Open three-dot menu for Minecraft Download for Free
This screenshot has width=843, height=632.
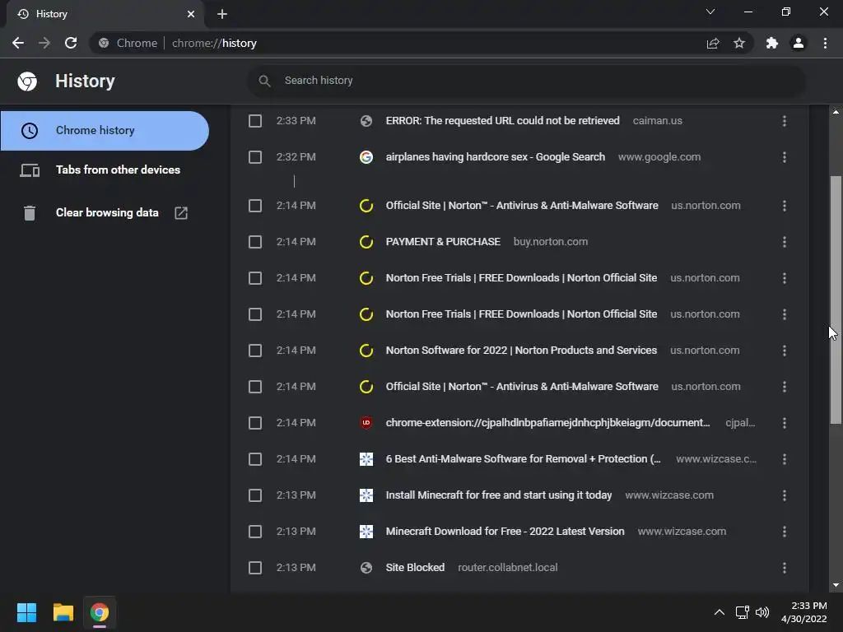point(785,532)
